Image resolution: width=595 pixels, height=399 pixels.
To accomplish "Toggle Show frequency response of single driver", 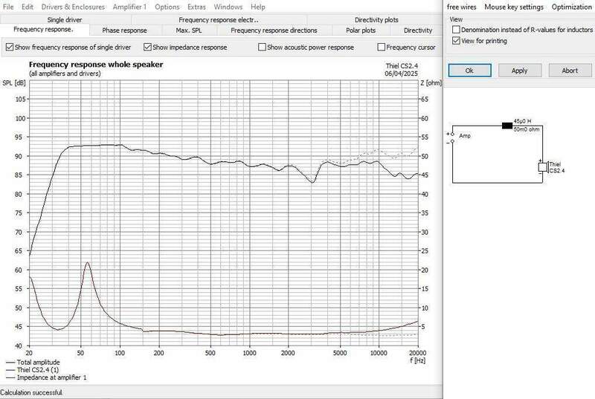I will (10, 47).
